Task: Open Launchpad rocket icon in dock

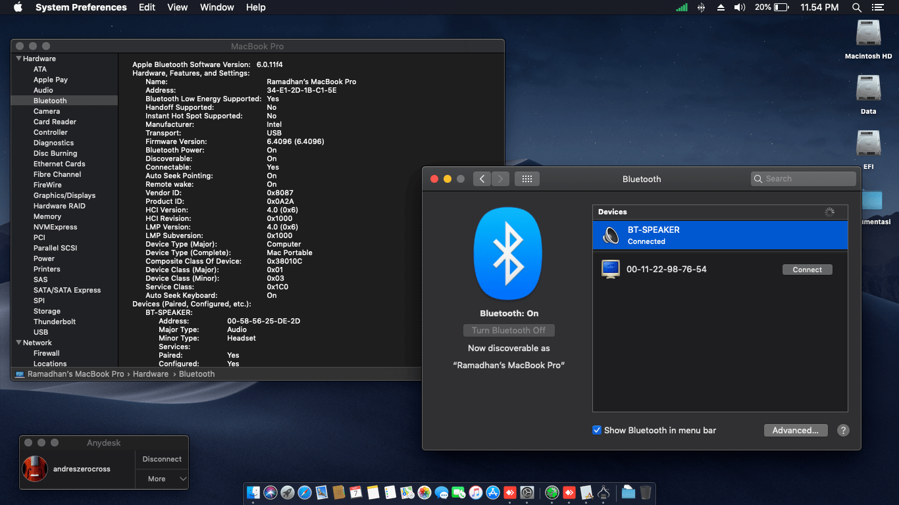Action: click(288, 492)
